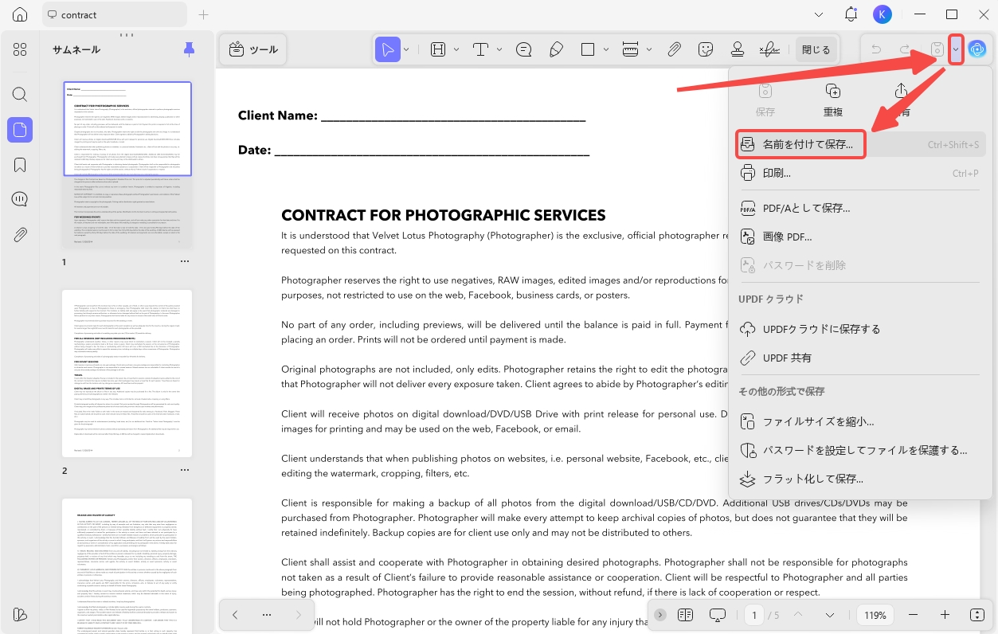Select page 1 thumbnail
Screen dimensions: 998x634
tap(127, 165)
